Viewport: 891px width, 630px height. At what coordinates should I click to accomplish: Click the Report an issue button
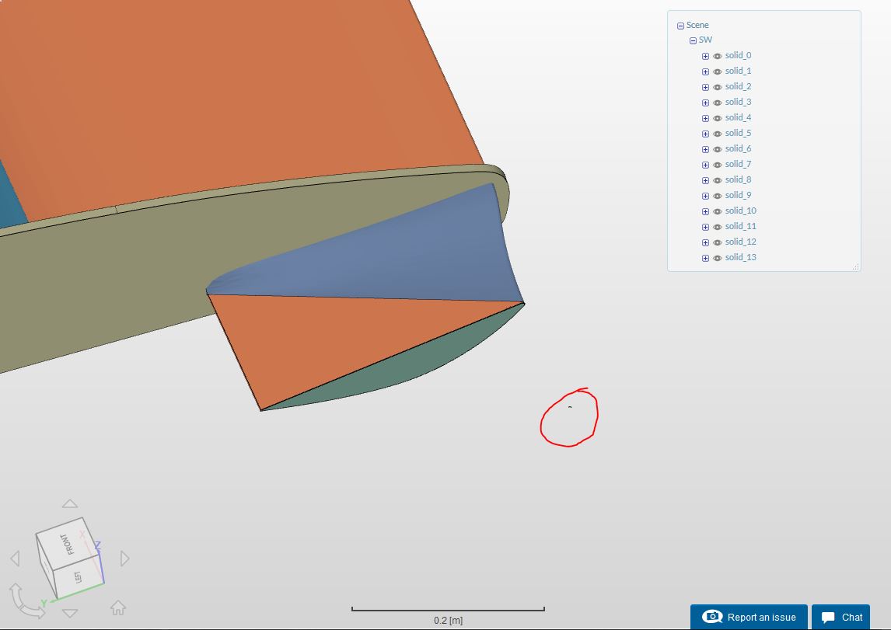[749, 617]
